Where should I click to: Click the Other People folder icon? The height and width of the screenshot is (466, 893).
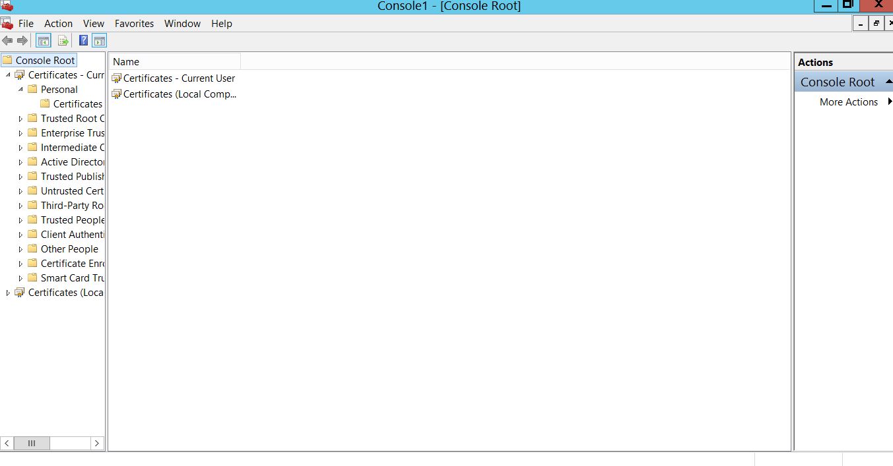pyautogui.click(x=32, y=248)
